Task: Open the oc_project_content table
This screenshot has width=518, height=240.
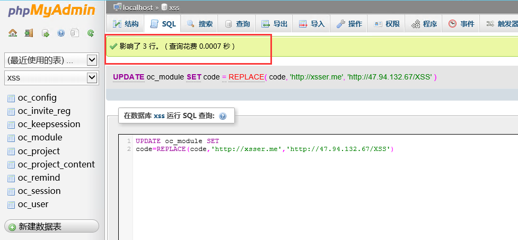Action: 56,165
